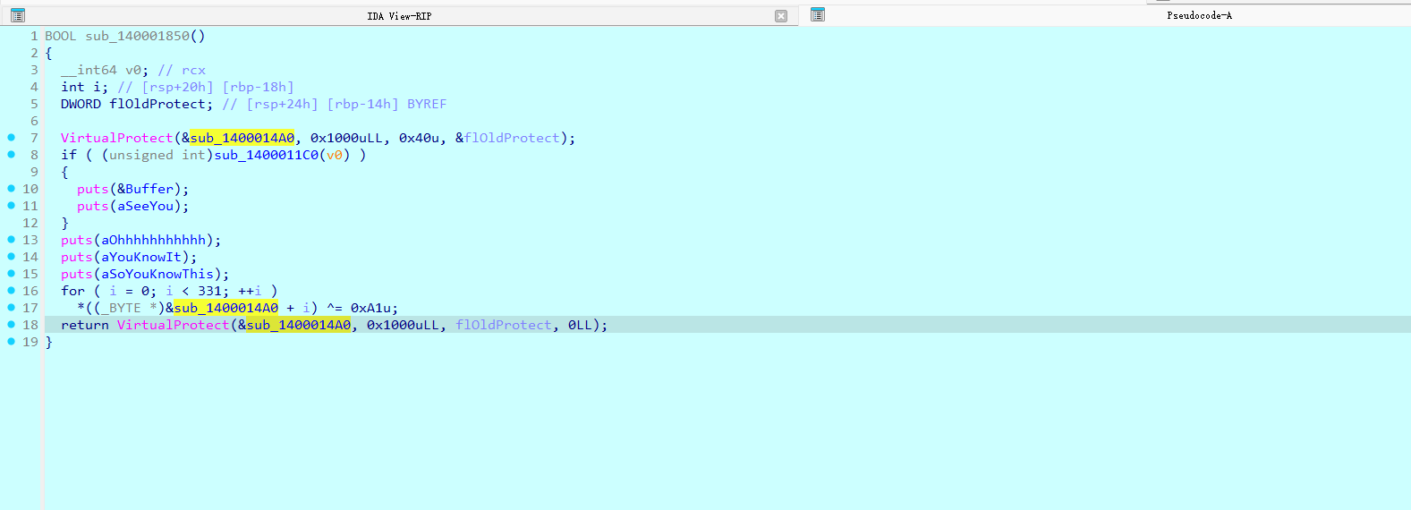Click 0x1000uLL argument on line 7

pos(346,138)
